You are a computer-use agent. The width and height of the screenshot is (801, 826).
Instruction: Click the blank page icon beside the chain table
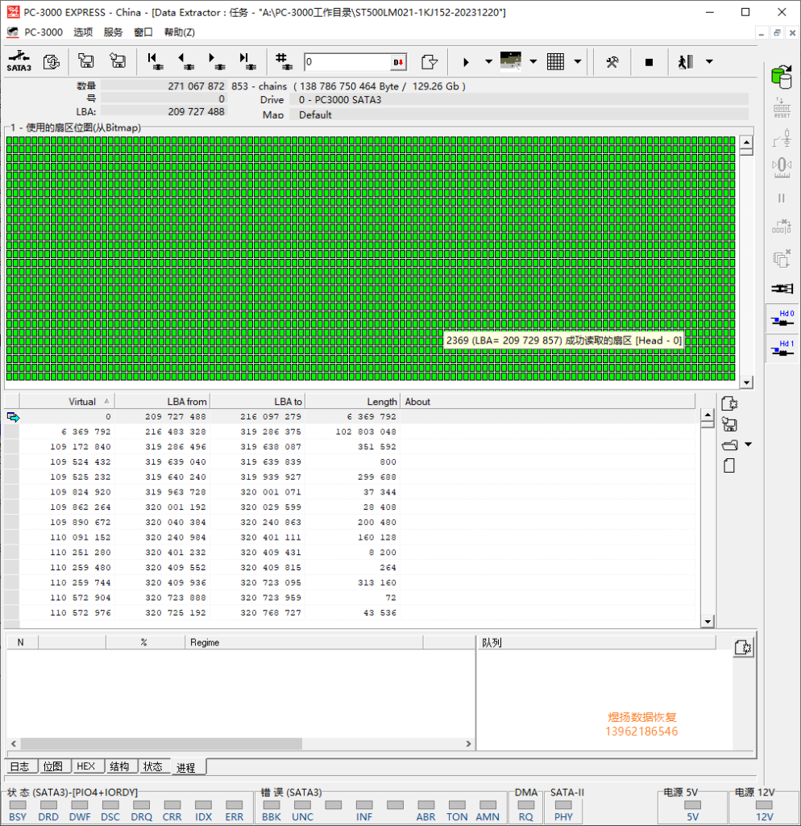point(729,465)
